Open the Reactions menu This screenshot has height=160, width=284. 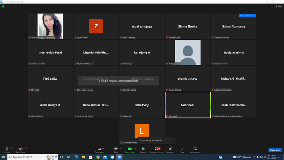(170, 150)
